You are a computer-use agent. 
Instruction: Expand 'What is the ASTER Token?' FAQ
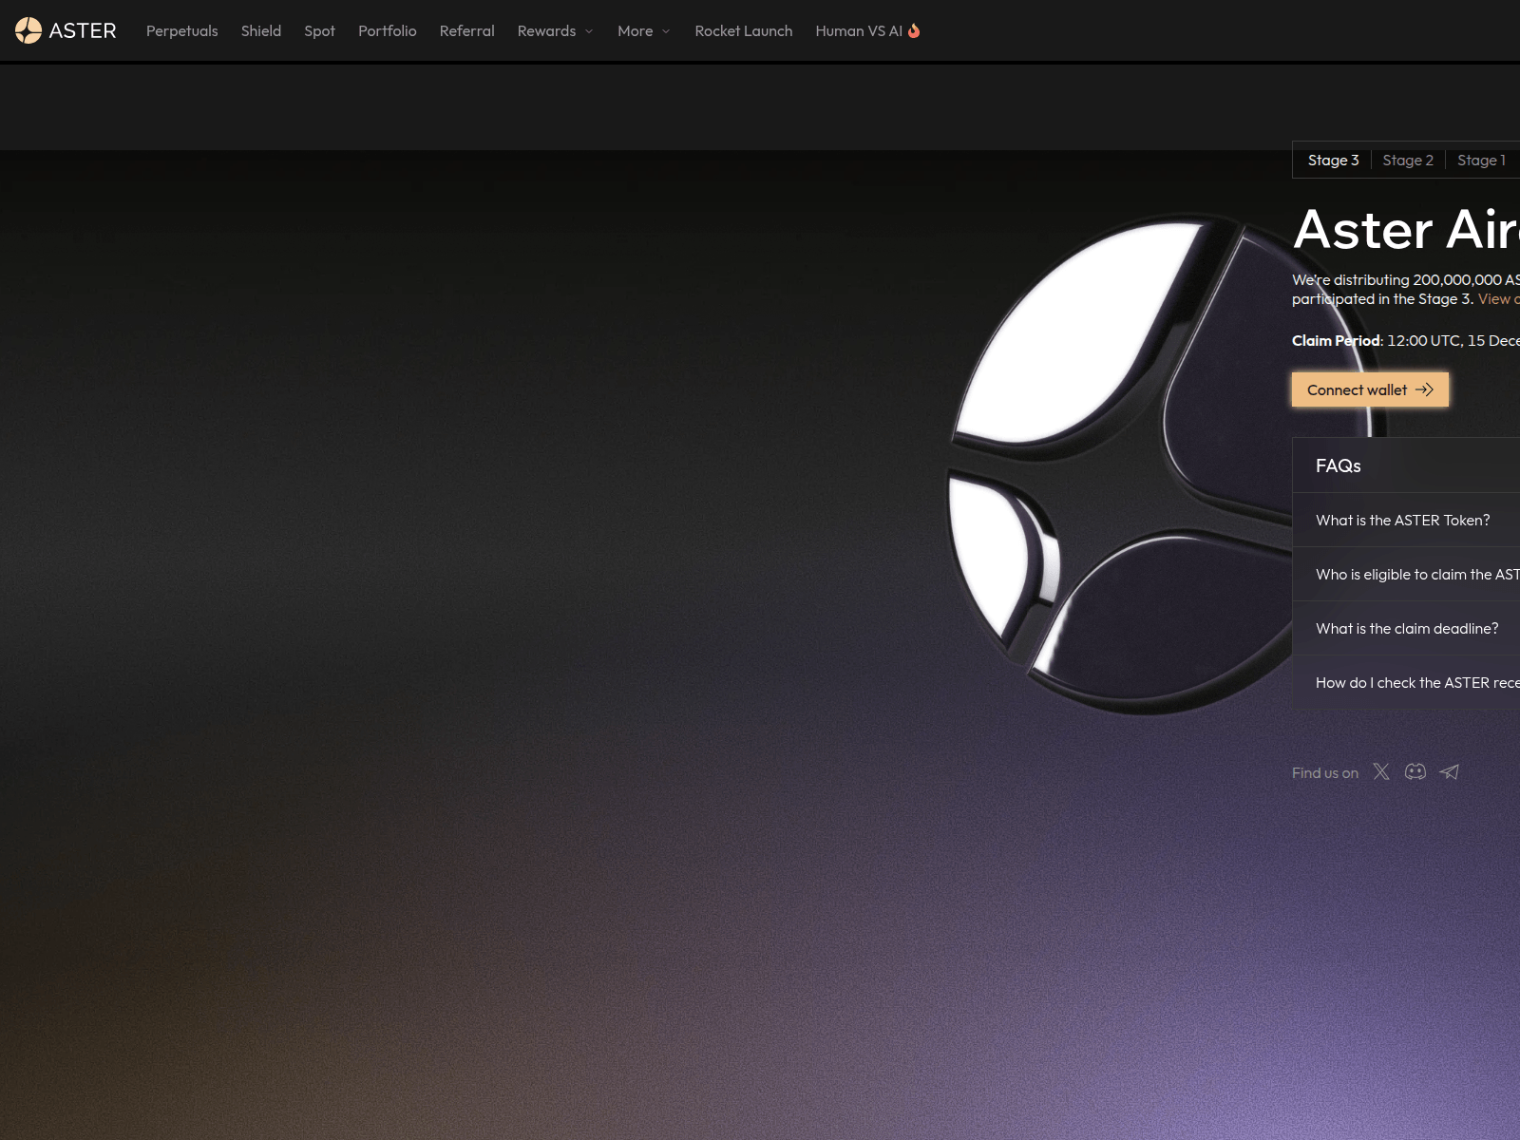(x=1406, y=520)
